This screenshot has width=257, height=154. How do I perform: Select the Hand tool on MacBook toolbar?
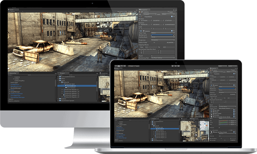pyautogui.click(x=116, y=66)
